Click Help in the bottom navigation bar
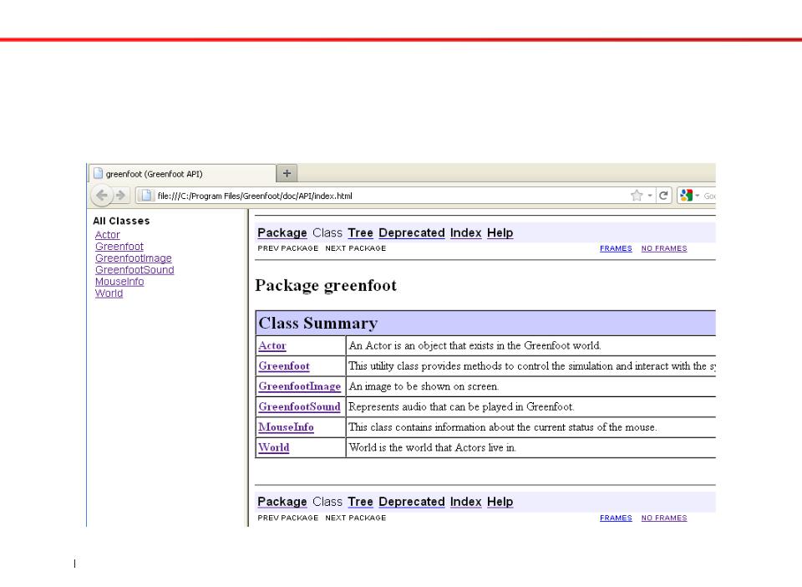This screenshot has height=587, width=802. coord(500,502)
